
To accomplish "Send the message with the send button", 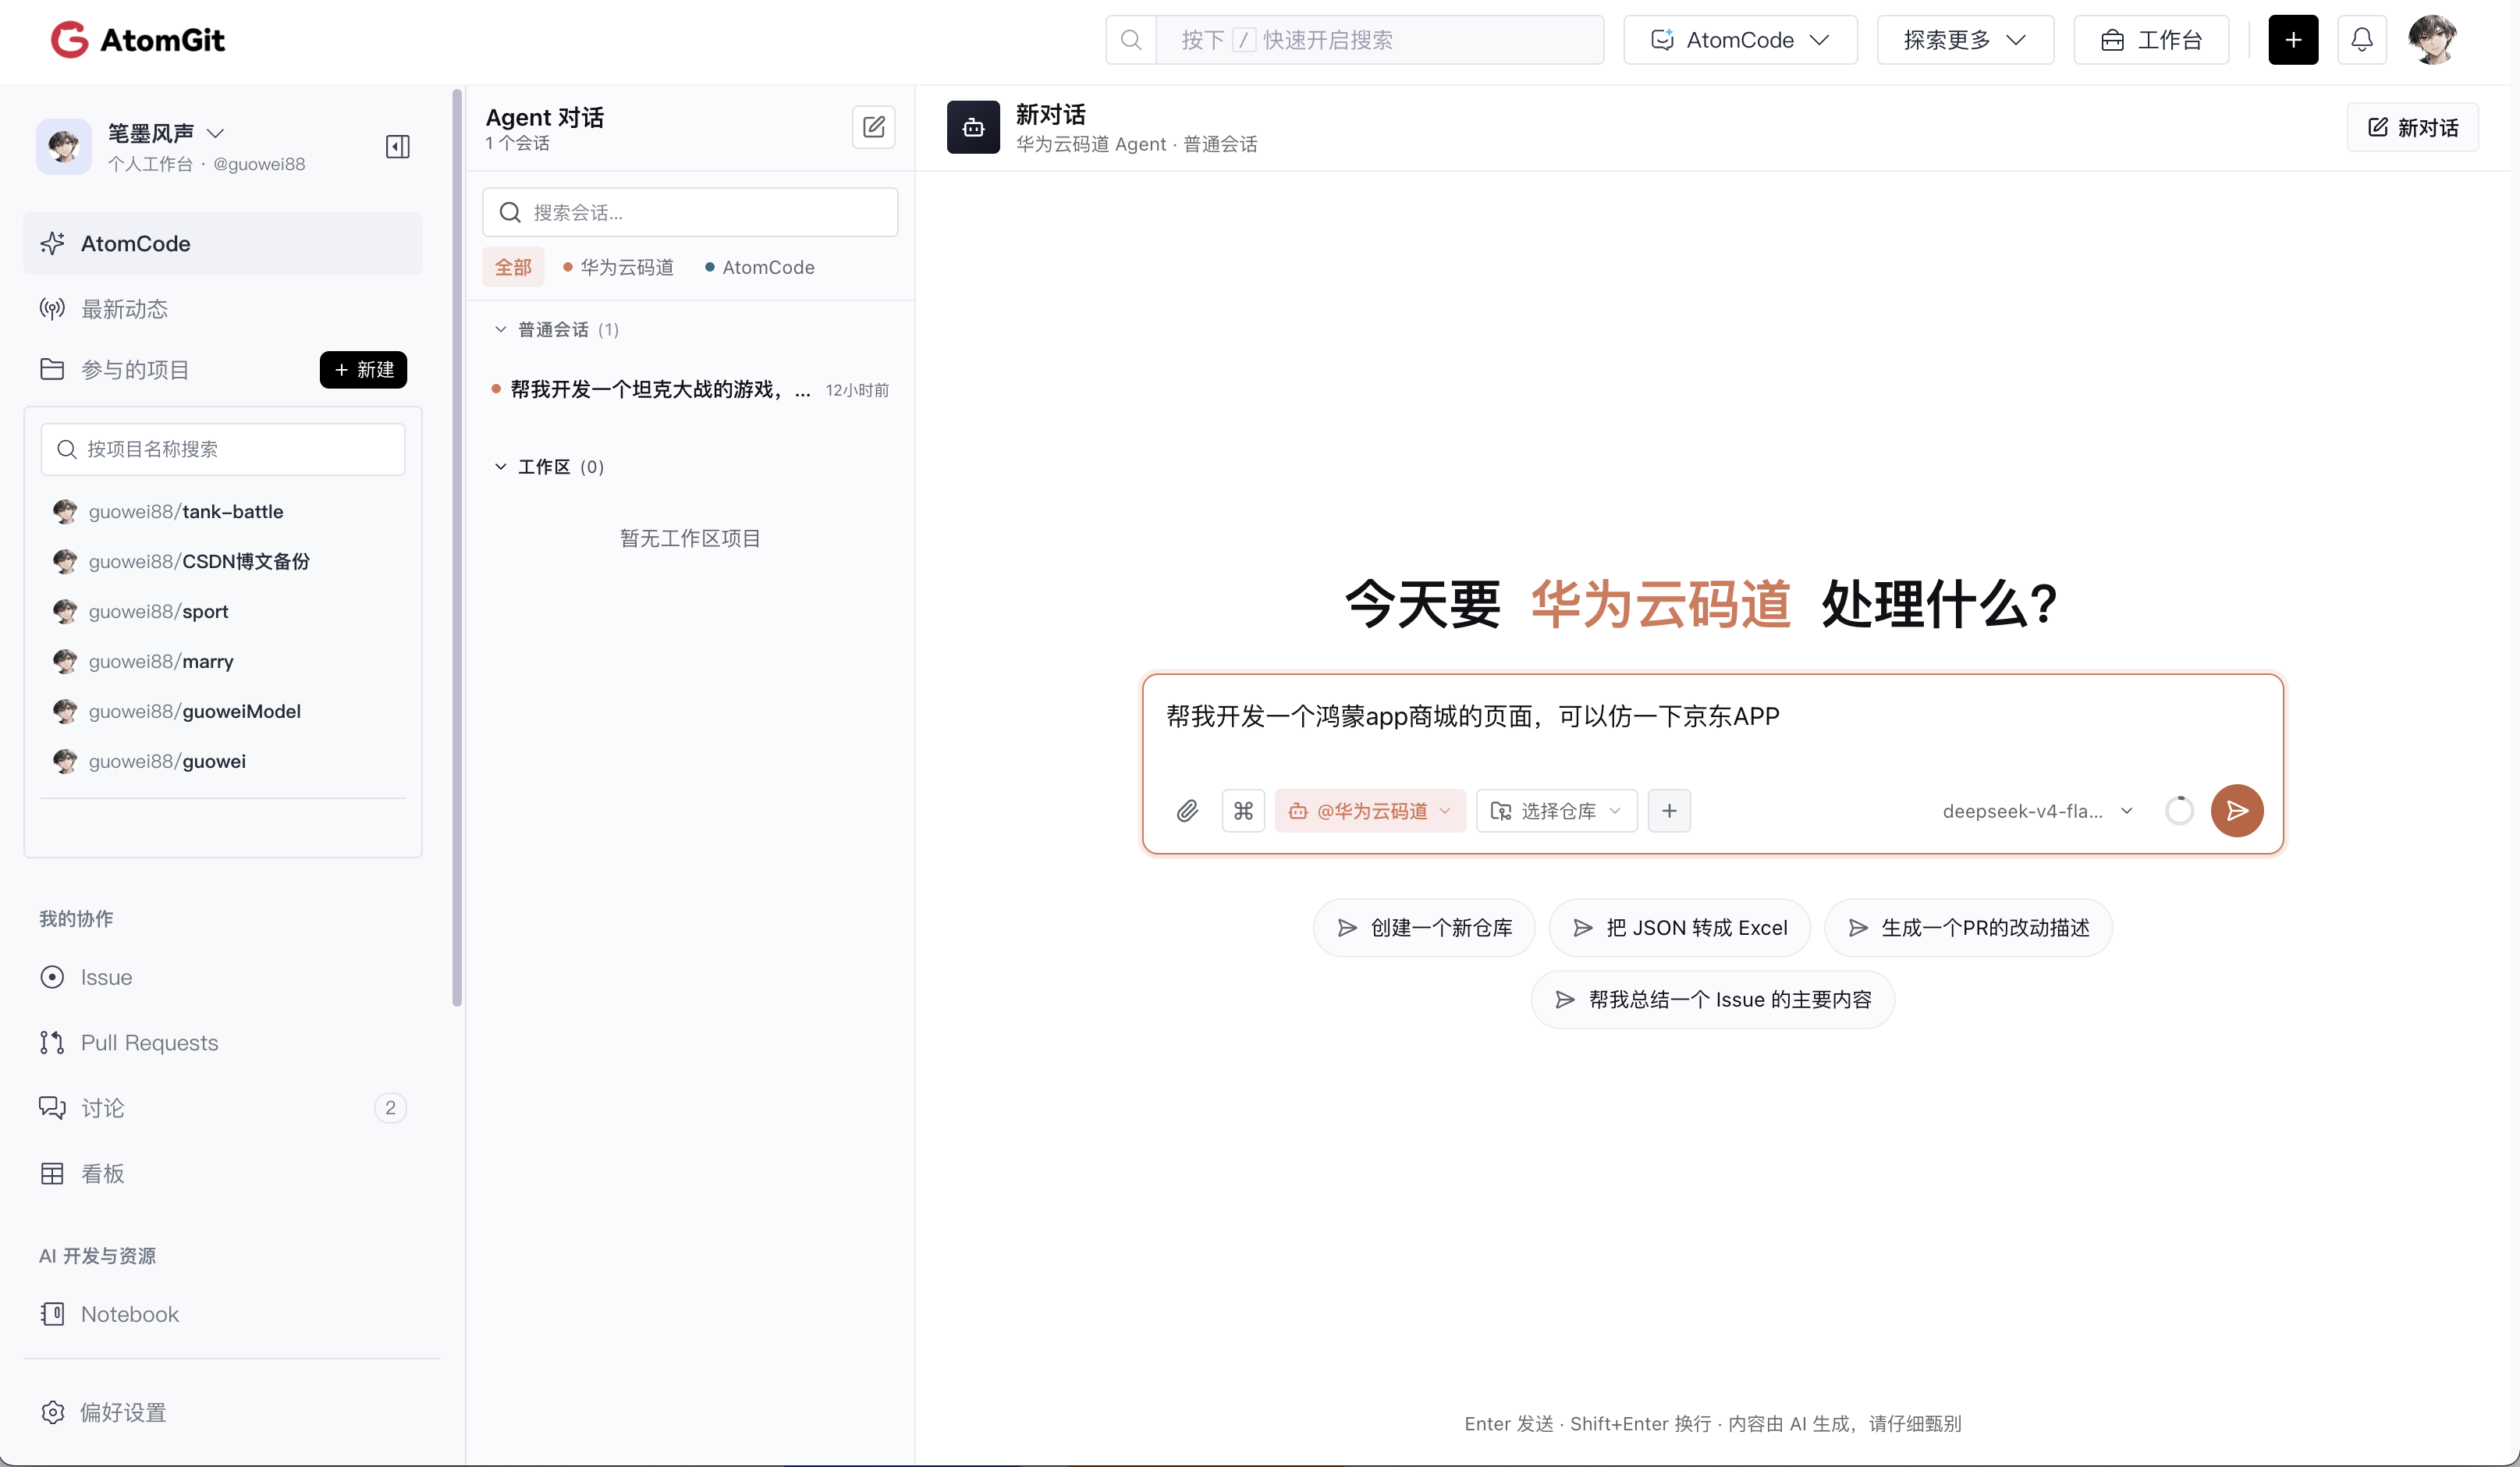I will point(2237,811).
